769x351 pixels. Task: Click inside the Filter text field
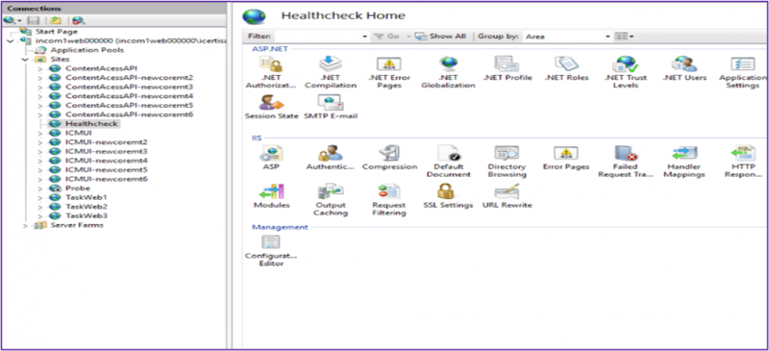coord(318,37)
